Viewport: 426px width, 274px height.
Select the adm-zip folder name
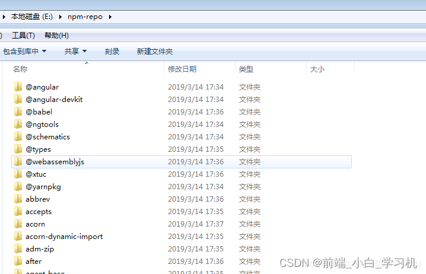[40, 249]
